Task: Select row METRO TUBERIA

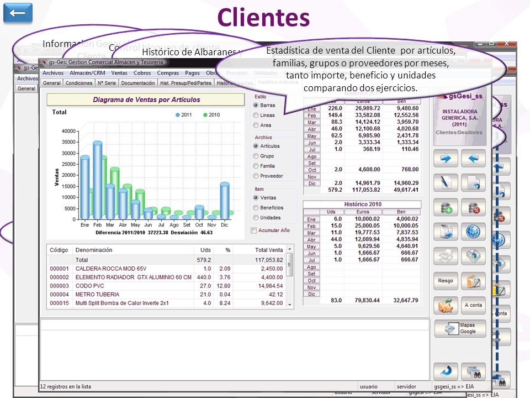Action: [x=167, y=295]
